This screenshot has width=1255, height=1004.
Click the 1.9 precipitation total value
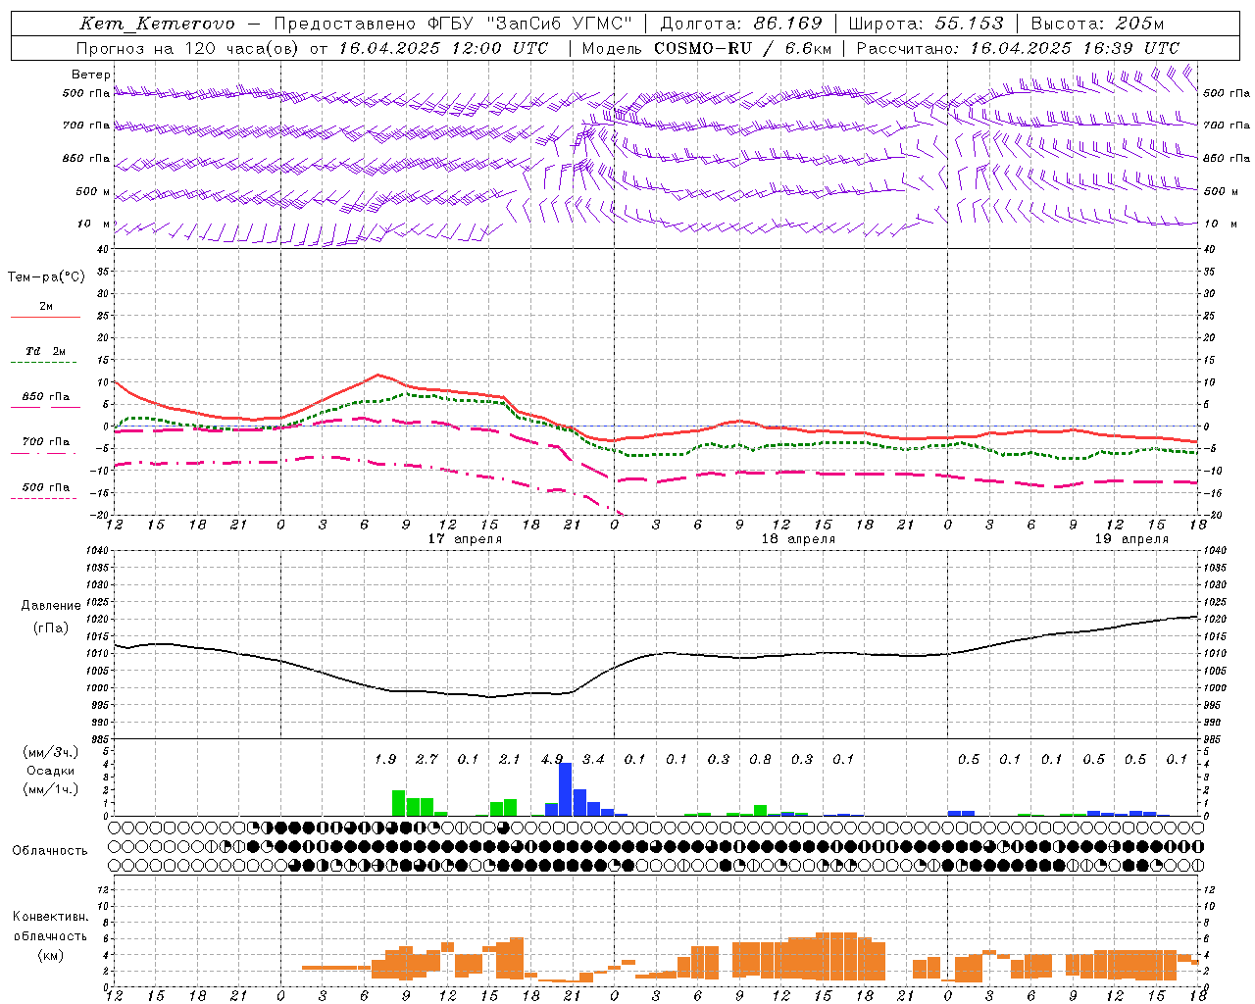[x=385, y=759]
